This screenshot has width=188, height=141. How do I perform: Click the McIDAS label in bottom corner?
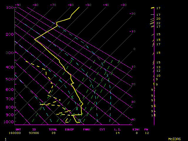174,139
